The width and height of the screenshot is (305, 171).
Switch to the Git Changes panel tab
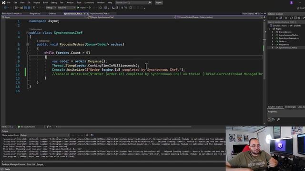(x=290, y=107)
